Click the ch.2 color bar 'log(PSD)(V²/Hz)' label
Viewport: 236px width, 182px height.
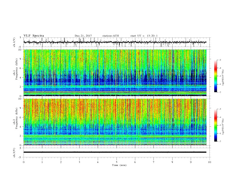(x=223, y=127)
